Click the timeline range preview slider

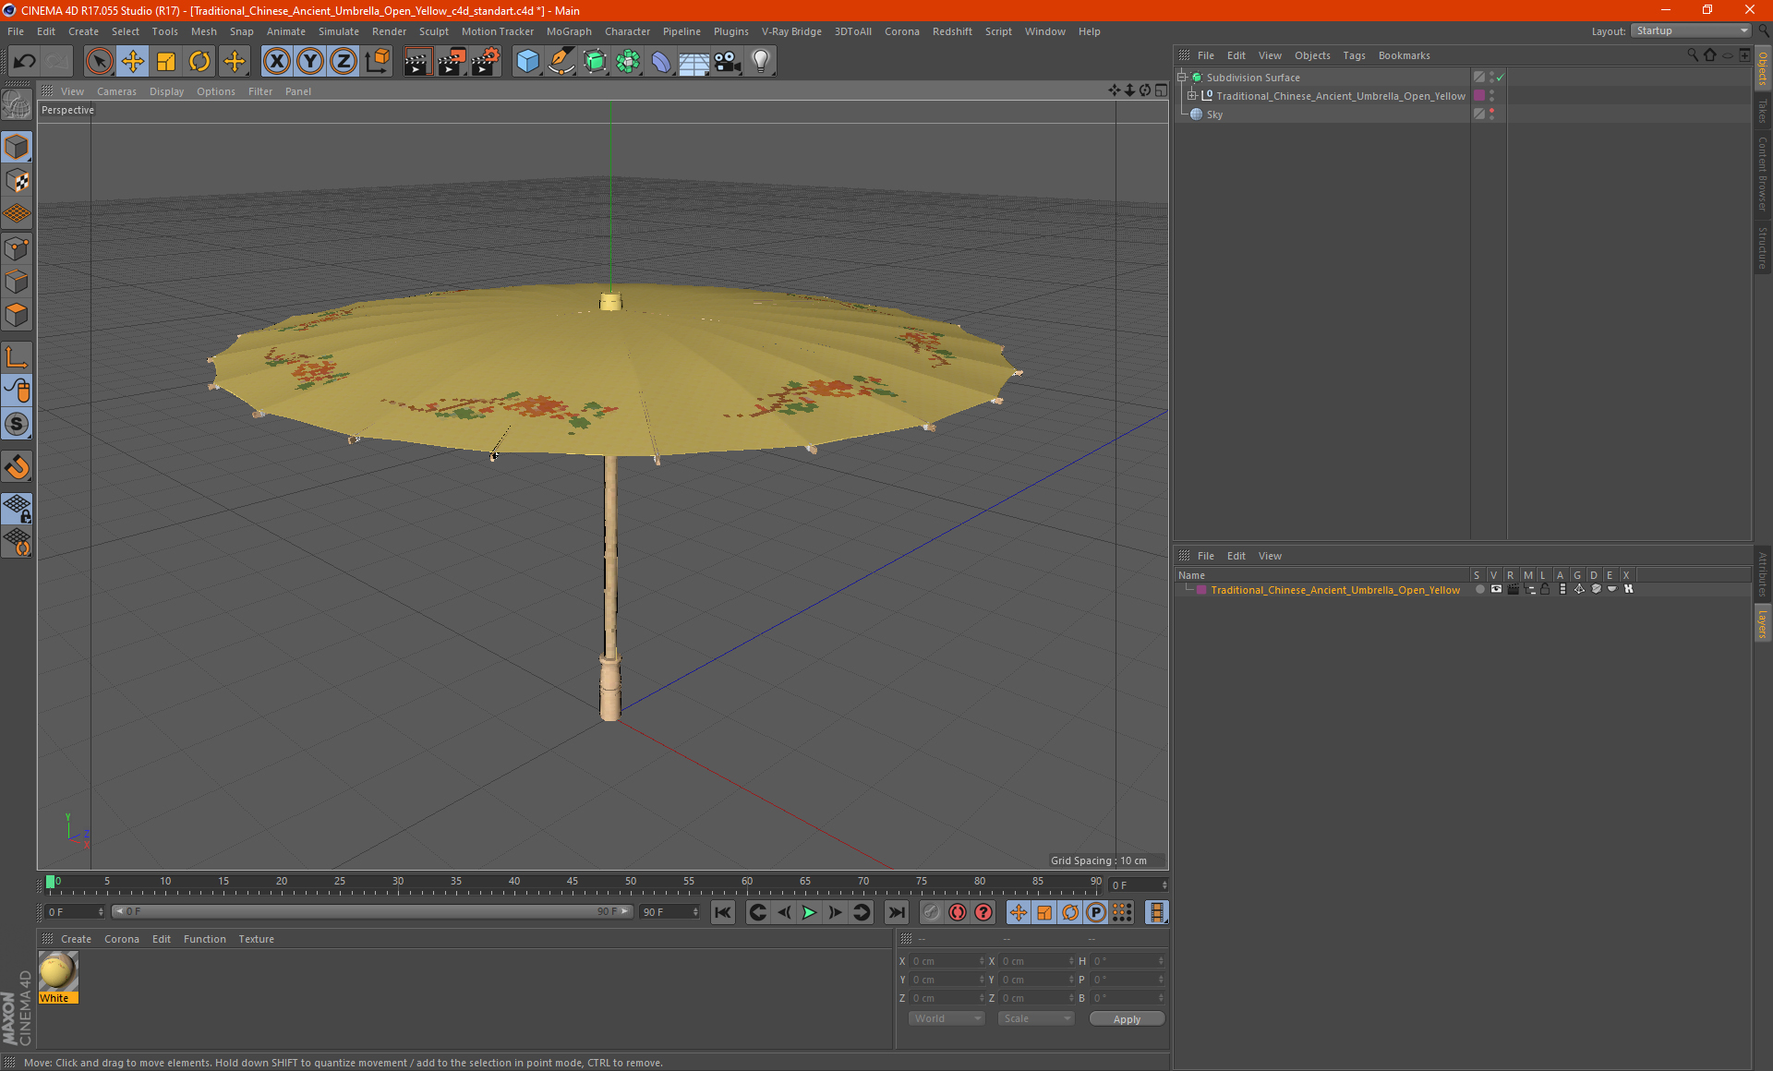[x=372, y=911]
